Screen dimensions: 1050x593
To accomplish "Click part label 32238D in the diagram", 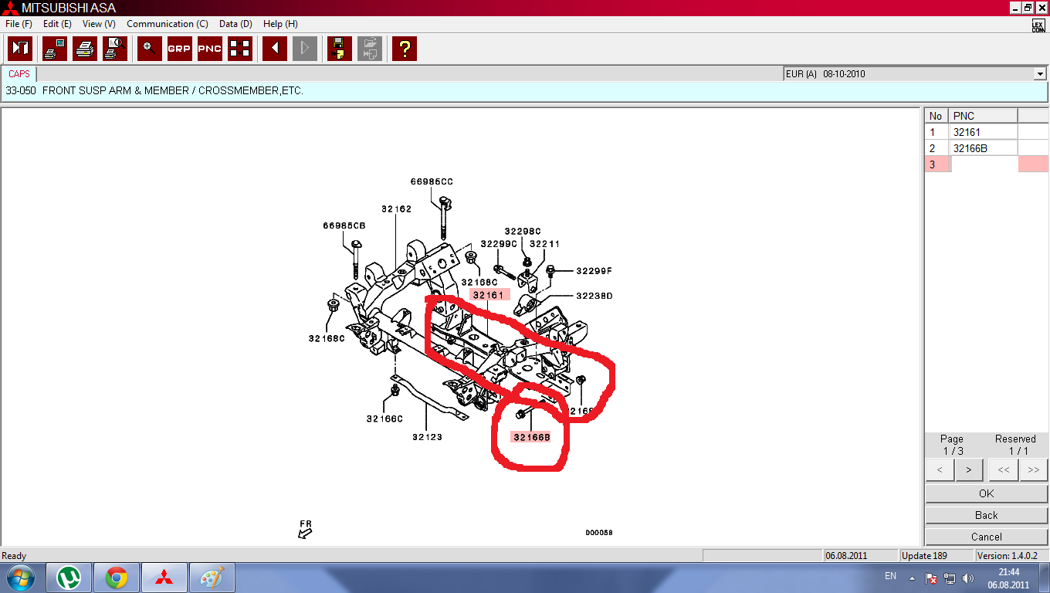I will point(594,296).
